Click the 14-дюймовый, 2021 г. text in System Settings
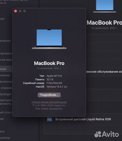 point(105,28)
